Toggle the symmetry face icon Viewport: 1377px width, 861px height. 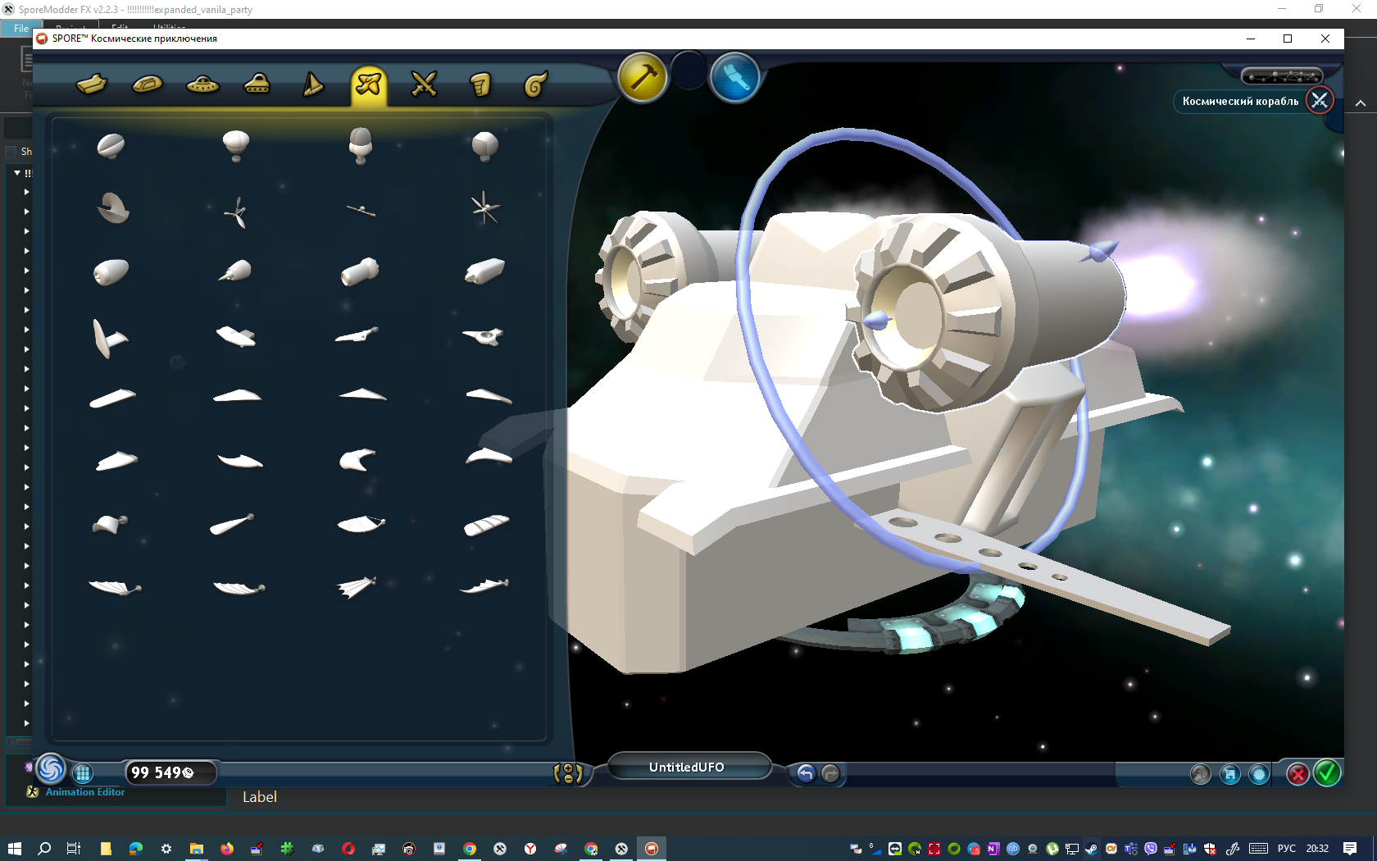point(567,773)
